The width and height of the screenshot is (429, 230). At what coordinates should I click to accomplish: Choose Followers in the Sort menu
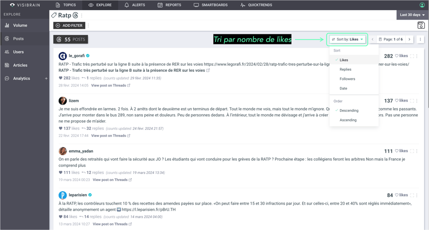[354, 79]
